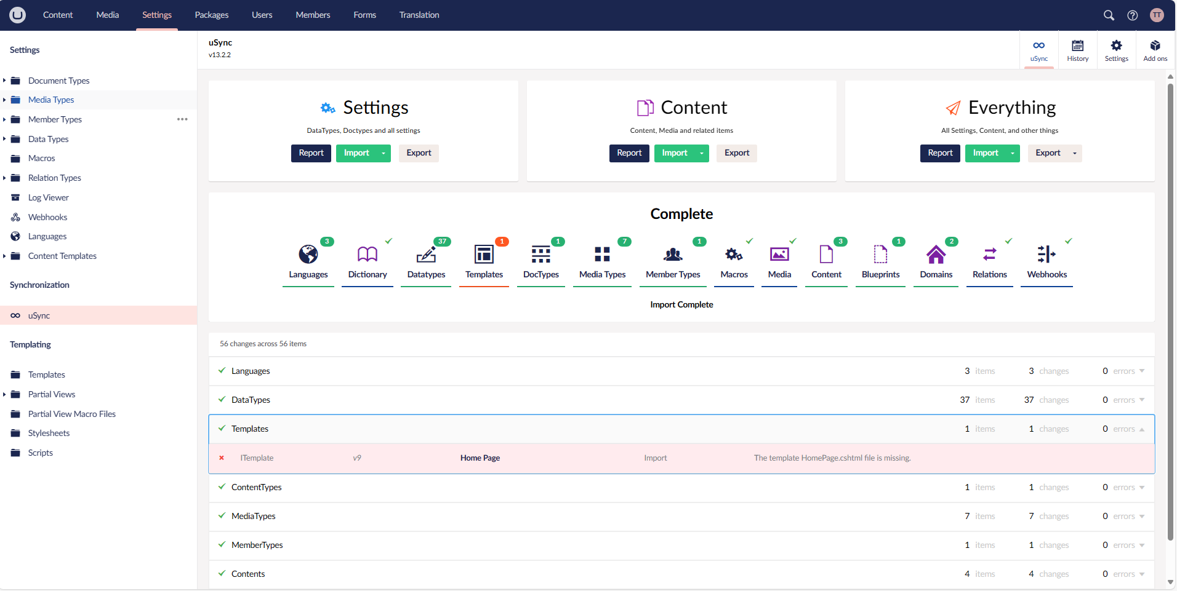Viewport: 1177px width, 591px height.
Task: Select the Templates handler icon with error badge
Action: pos(484,254)
